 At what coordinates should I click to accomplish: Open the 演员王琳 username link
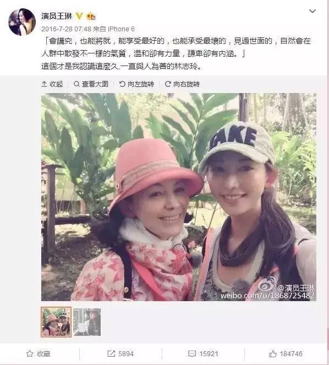57,16
